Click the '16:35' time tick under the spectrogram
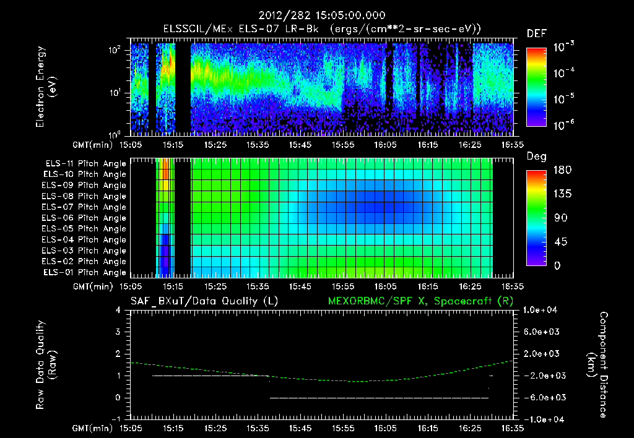634x438 pixels. [x=513, y=145]
